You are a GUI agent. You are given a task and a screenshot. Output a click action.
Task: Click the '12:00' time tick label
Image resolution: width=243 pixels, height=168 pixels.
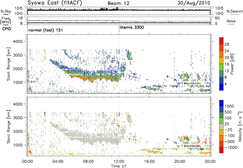pos(119,162)
